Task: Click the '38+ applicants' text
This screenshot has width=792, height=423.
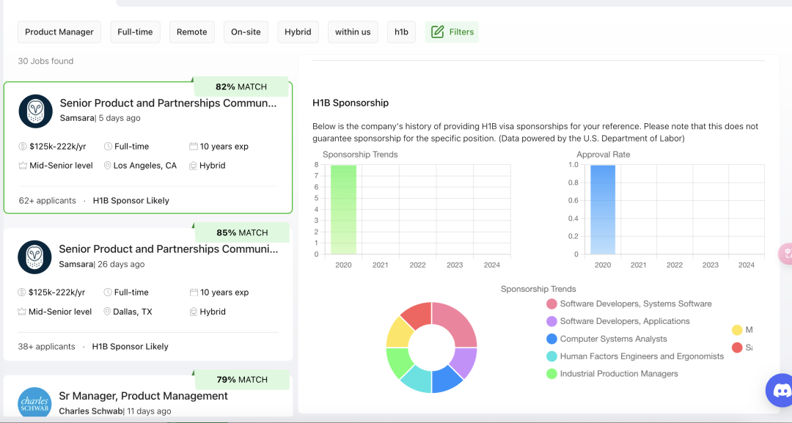Action: pos(46,346)
